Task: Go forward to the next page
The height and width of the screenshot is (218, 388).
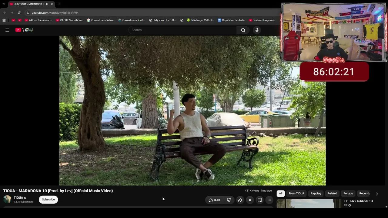Action: (x=12, y=13)
